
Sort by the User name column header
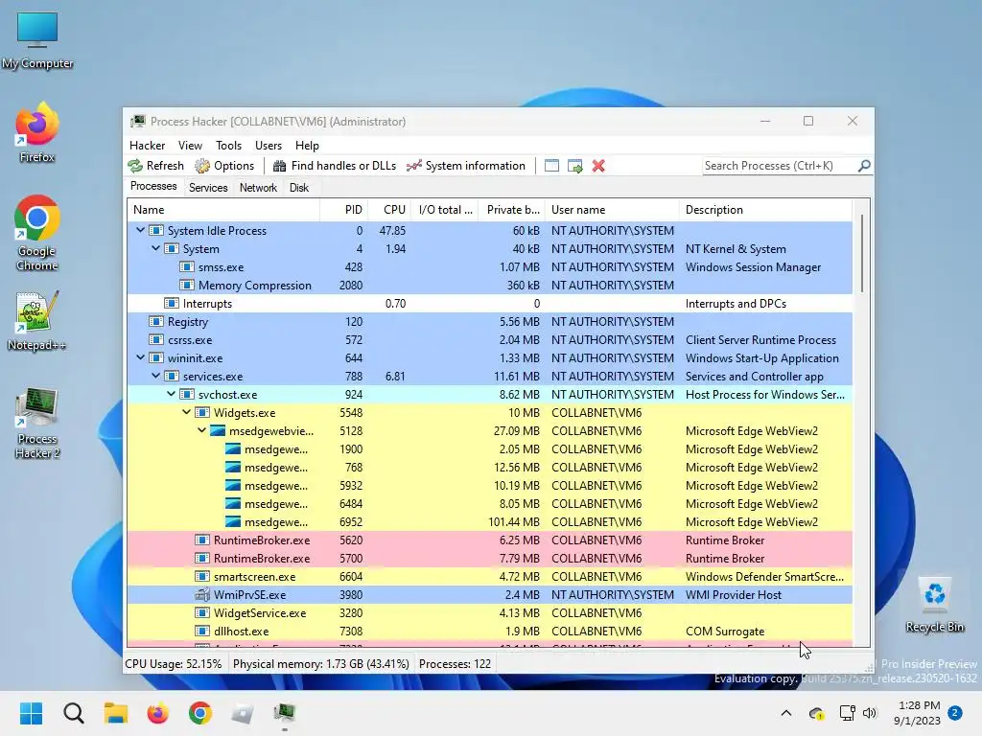[613, 210]
